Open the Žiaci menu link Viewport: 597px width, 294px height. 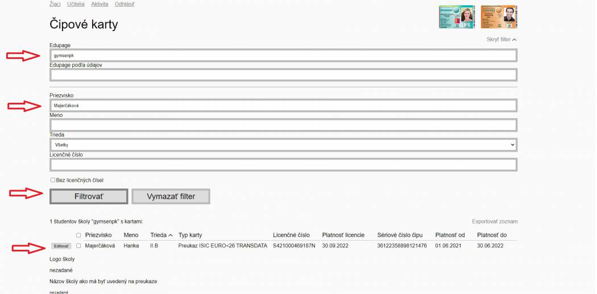[x=55, y=5]
